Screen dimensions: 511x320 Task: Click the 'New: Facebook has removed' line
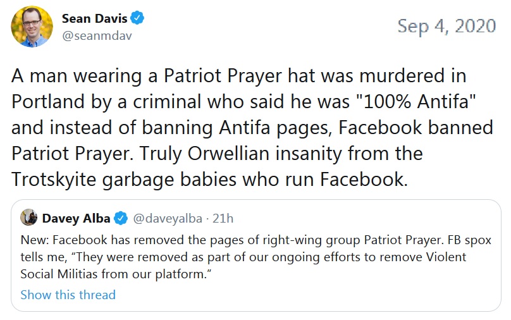tap(256, 240)
